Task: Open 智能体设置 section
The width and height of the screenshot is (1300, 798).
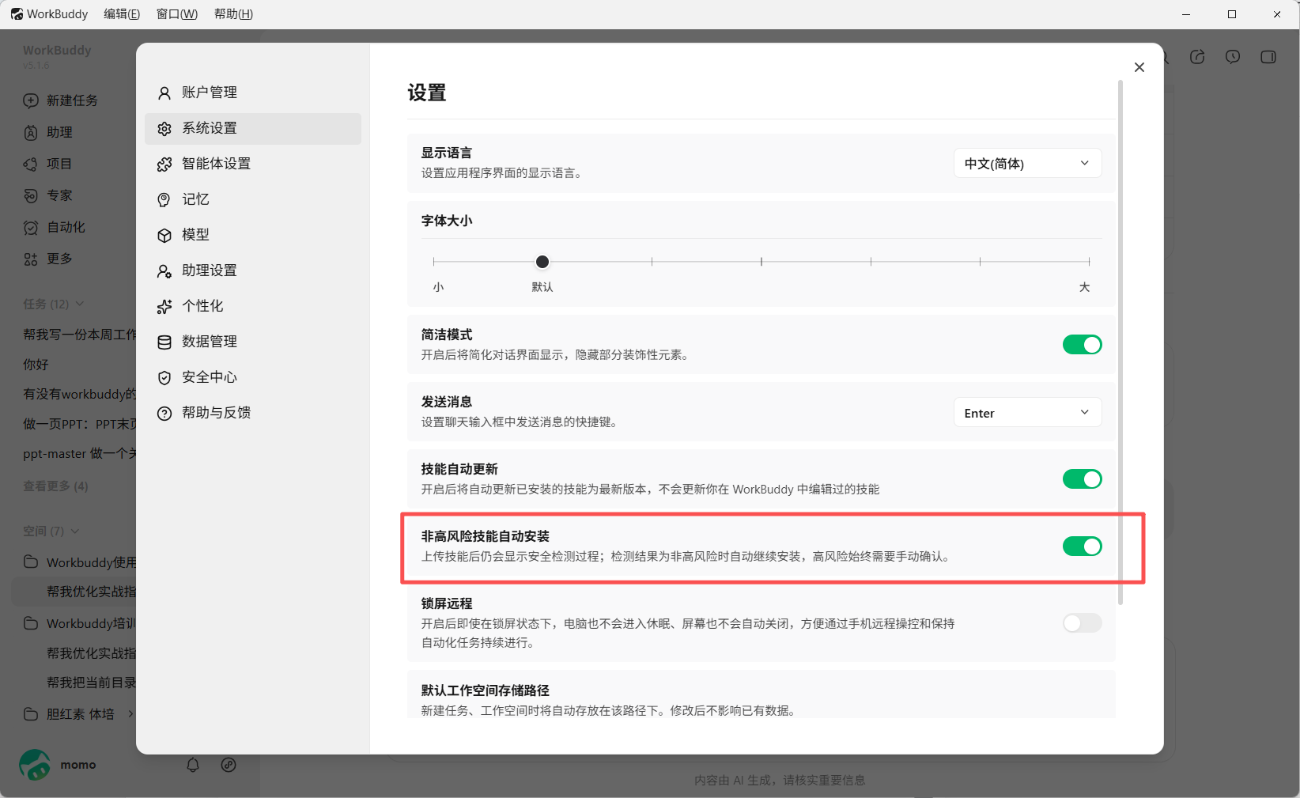Action: pyautogui.click(x=253, y=164)
